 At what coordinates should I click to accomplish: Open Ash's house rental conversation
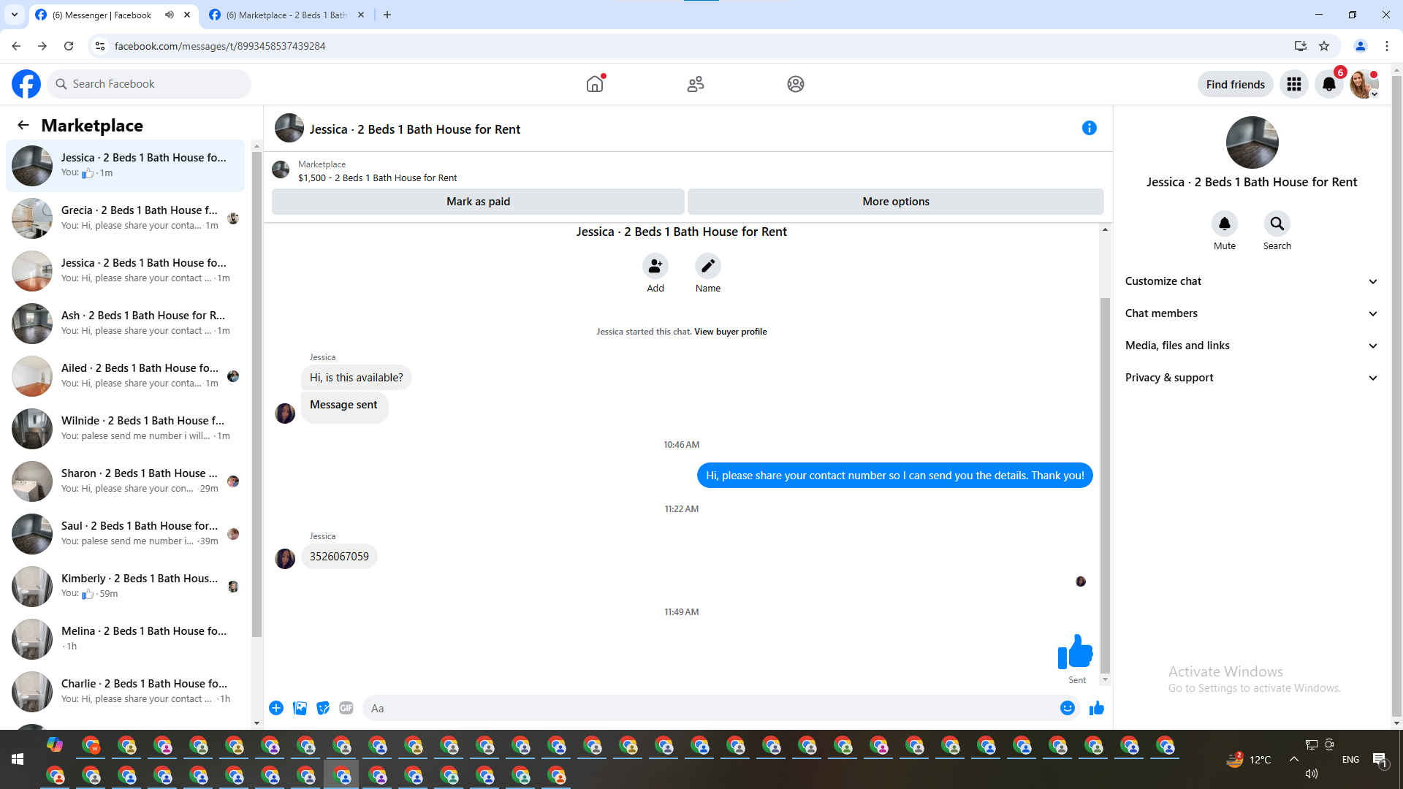pyautogui.click(x=126, y=324)
